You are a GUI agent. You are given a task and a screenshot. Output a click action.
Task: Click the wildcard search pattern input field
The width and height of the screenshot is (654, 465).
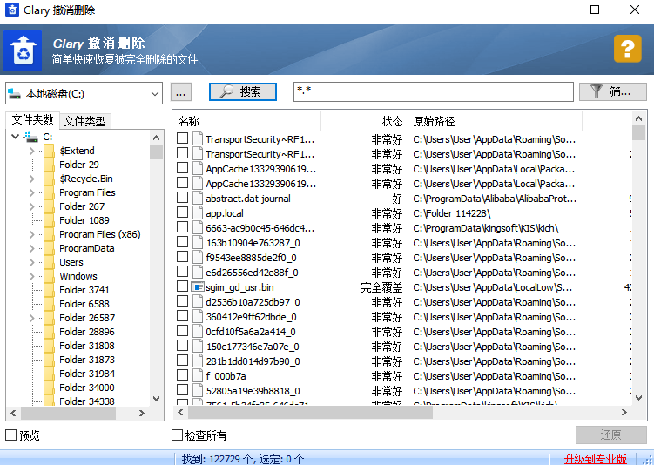pos(434,91)
